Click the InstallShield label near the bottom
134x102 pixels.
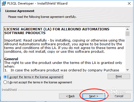pos(9,90)
